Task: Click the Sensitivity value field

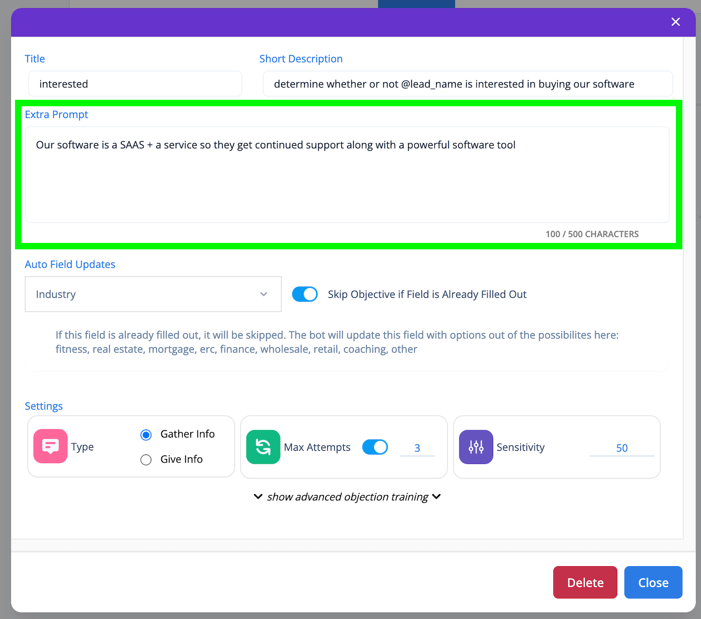Action: point(622,448)
